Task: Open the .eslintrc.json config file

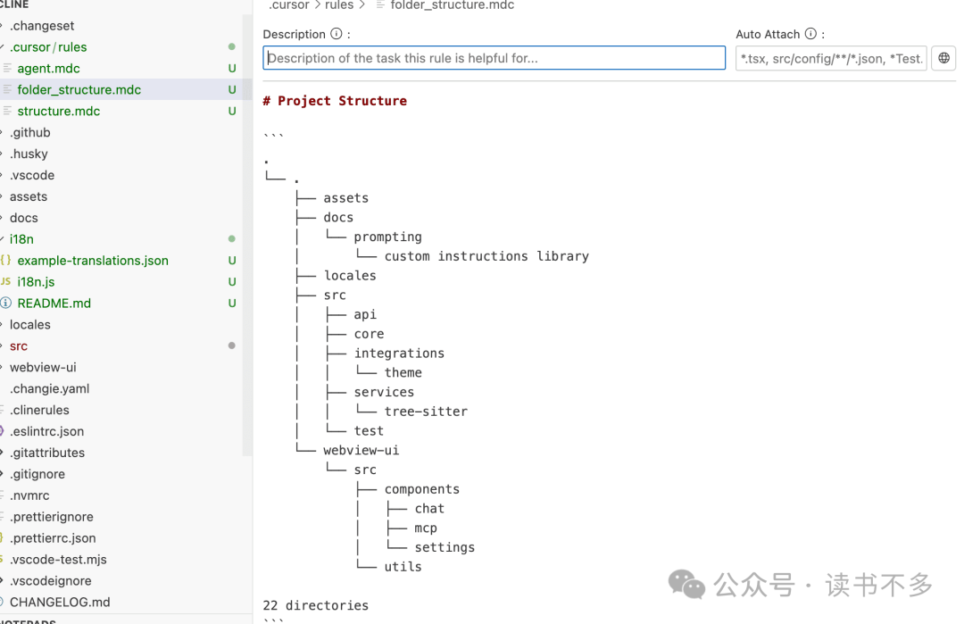Action: click(46, 431)
